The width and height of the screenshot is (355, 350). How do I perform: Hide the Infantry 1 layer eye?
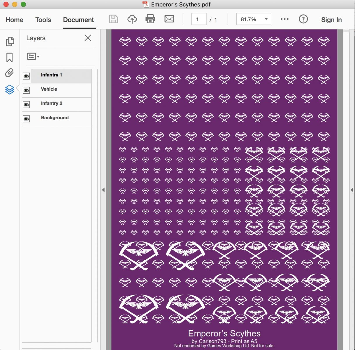[x=26, y=76]
